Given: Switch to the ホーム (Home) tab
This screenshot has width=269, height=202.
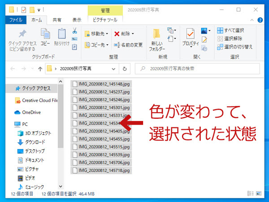Looking at the screenshot, I should 37,20.
